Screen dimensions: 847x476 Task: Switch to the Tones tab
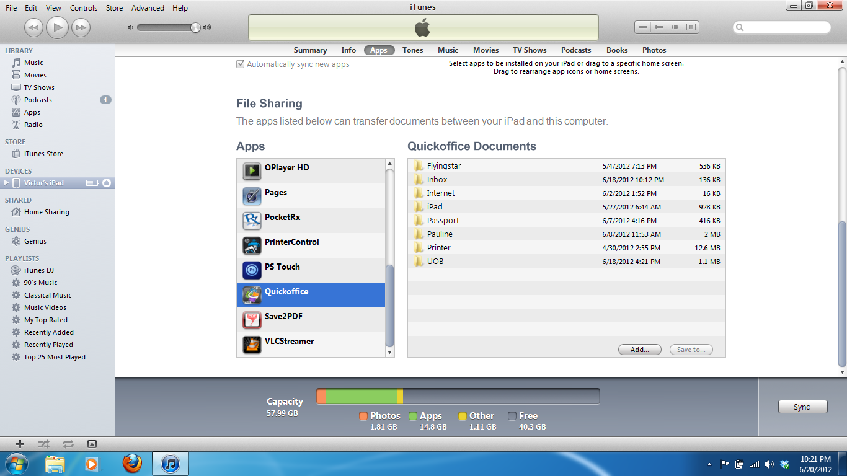413,50
